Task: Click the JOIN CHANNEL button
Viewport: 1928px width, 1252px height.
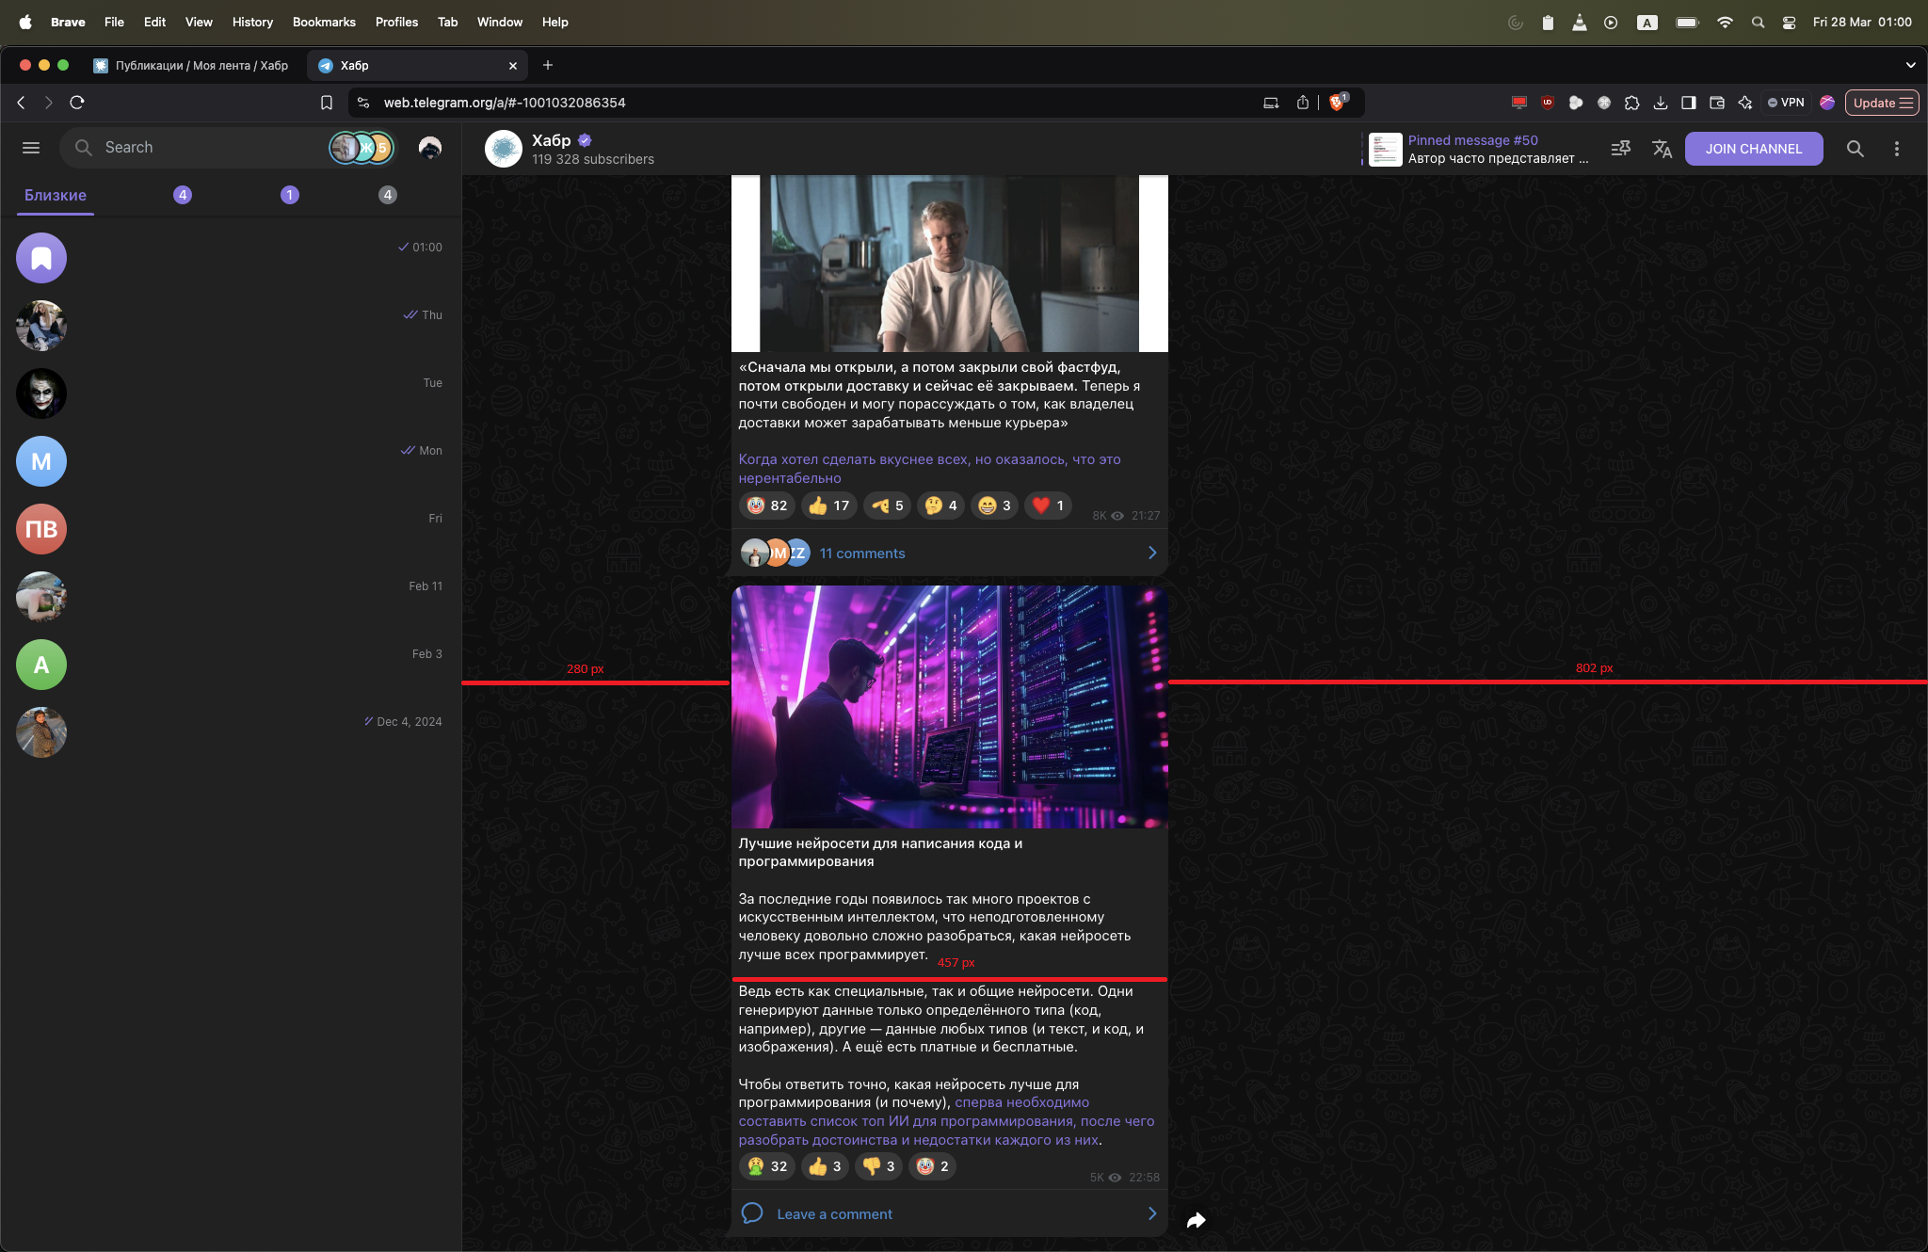Action: coord(1753,149)
